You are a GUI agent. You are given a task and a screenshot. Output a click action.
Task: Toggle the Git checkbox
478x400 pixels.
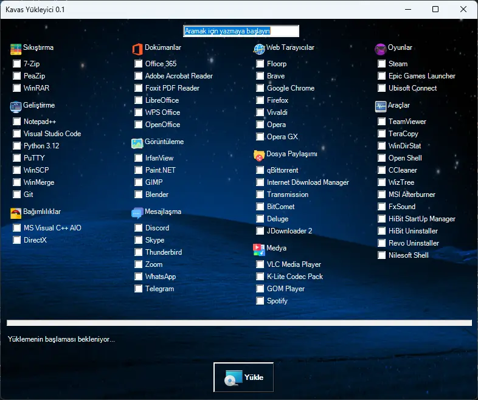17,195
